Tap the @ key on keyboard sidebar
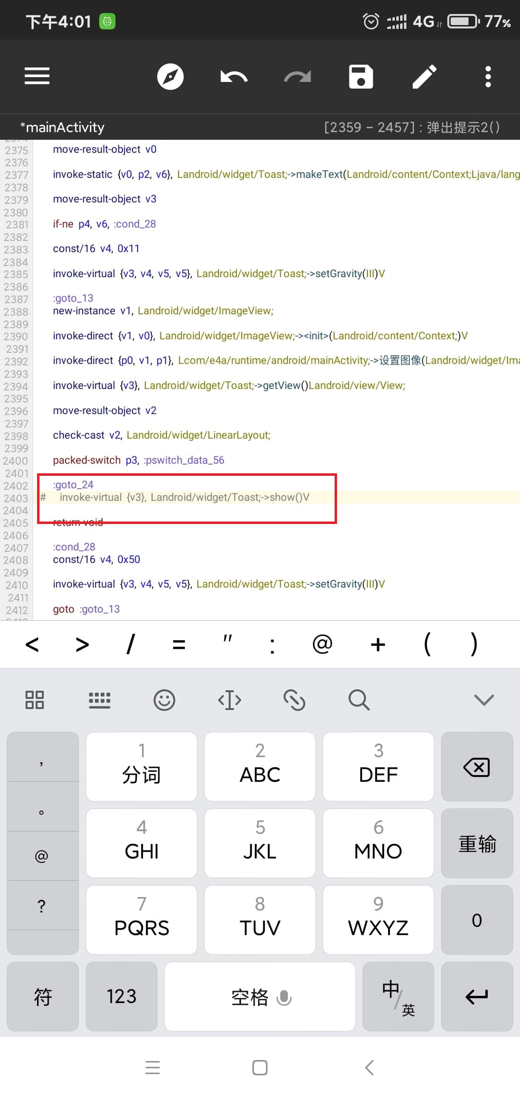The image size is (520, 1099). (x=42, y=857)
